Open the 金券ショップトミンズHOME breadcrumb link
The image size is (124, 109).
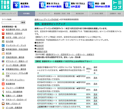pyautogui.click(x=47, y=19)
